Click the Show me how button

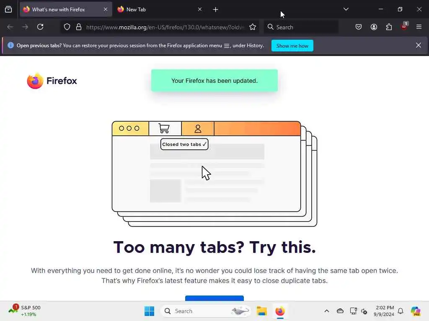tap(292, 46)
